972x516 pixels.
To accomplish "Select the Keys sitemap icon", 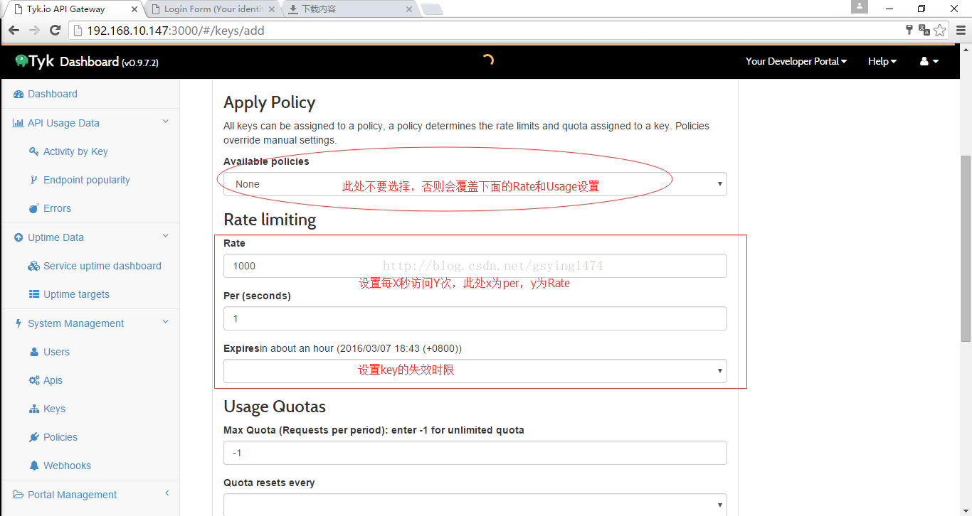I will 33,409.
